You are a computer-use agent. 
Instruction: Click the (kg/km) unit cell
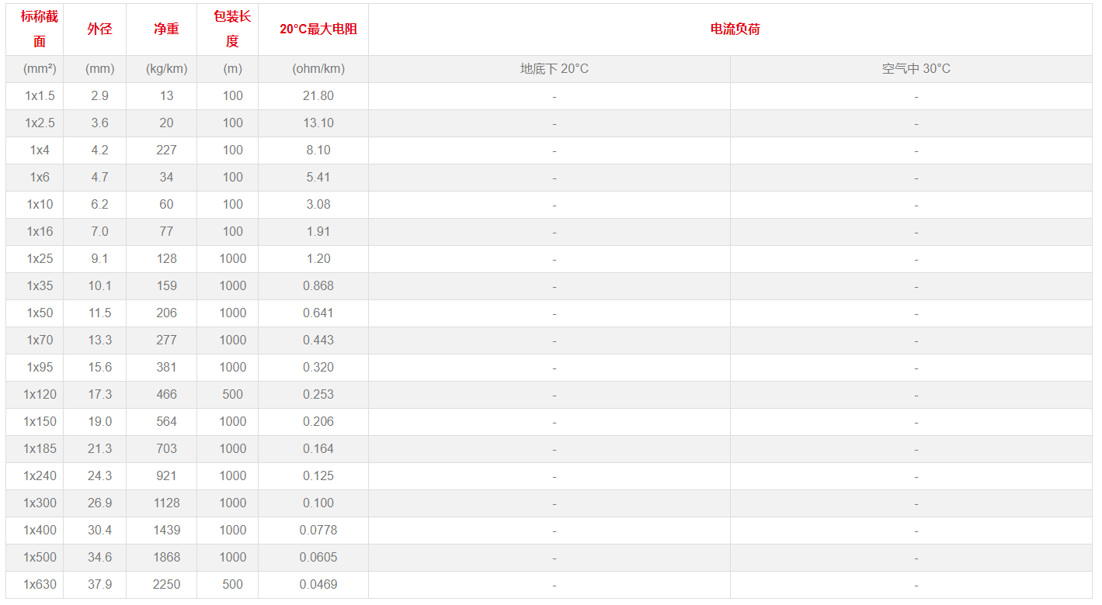pyautogui.click(x=166, y=68)
